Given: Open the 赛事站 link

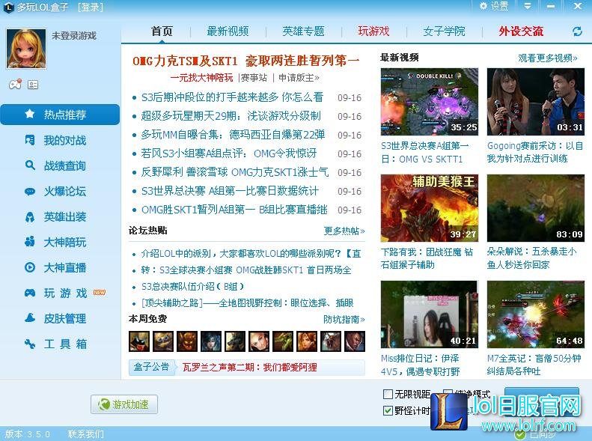Looking at the screenshot, I should tap(254, 78).
